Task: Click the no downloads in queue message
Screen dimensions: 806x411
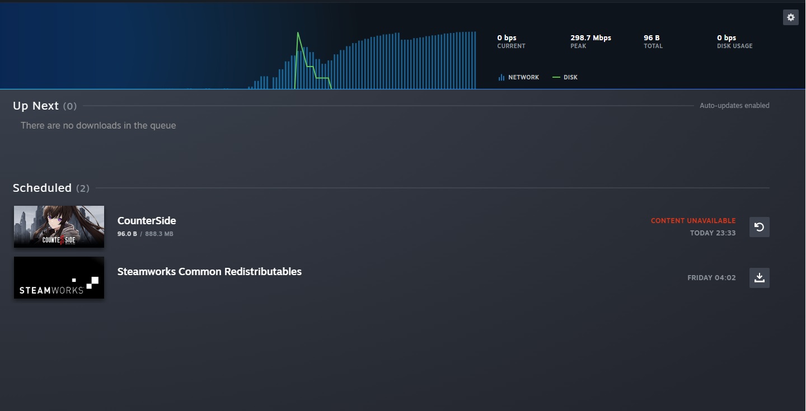Action: 99,126
